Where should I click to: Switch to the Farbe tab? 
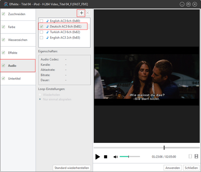(x=18, y=27)
